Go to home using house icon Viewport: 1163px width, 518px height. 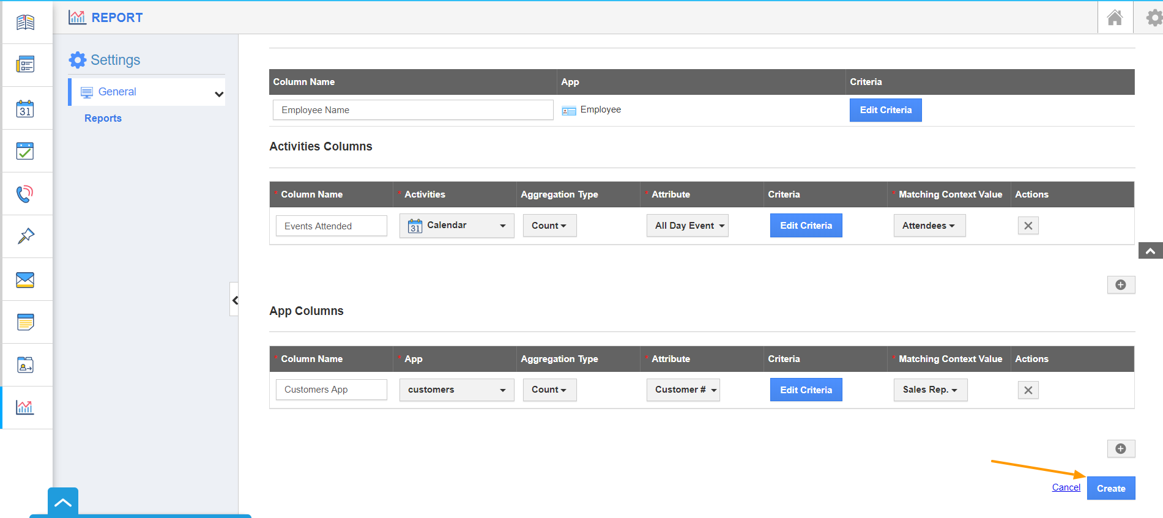pos(1115,18)
